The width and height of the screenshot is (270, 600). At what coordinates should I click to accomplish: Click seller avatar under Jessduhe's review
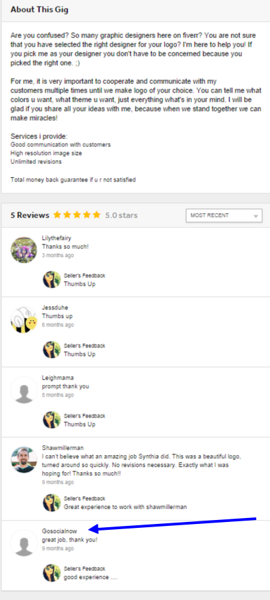[52, 350]
